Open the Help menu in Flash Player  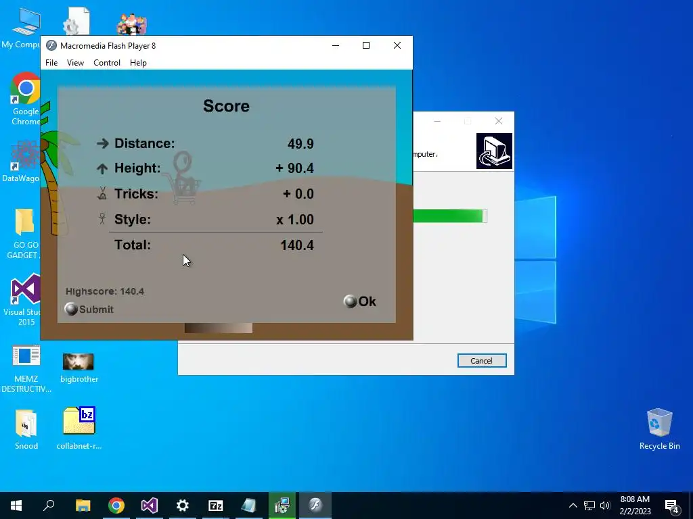138,63
